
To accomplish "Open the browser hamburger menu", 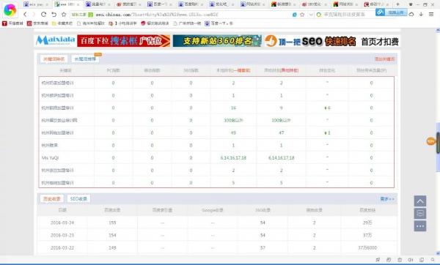I will pyautogui.click(x=431, y=15).
